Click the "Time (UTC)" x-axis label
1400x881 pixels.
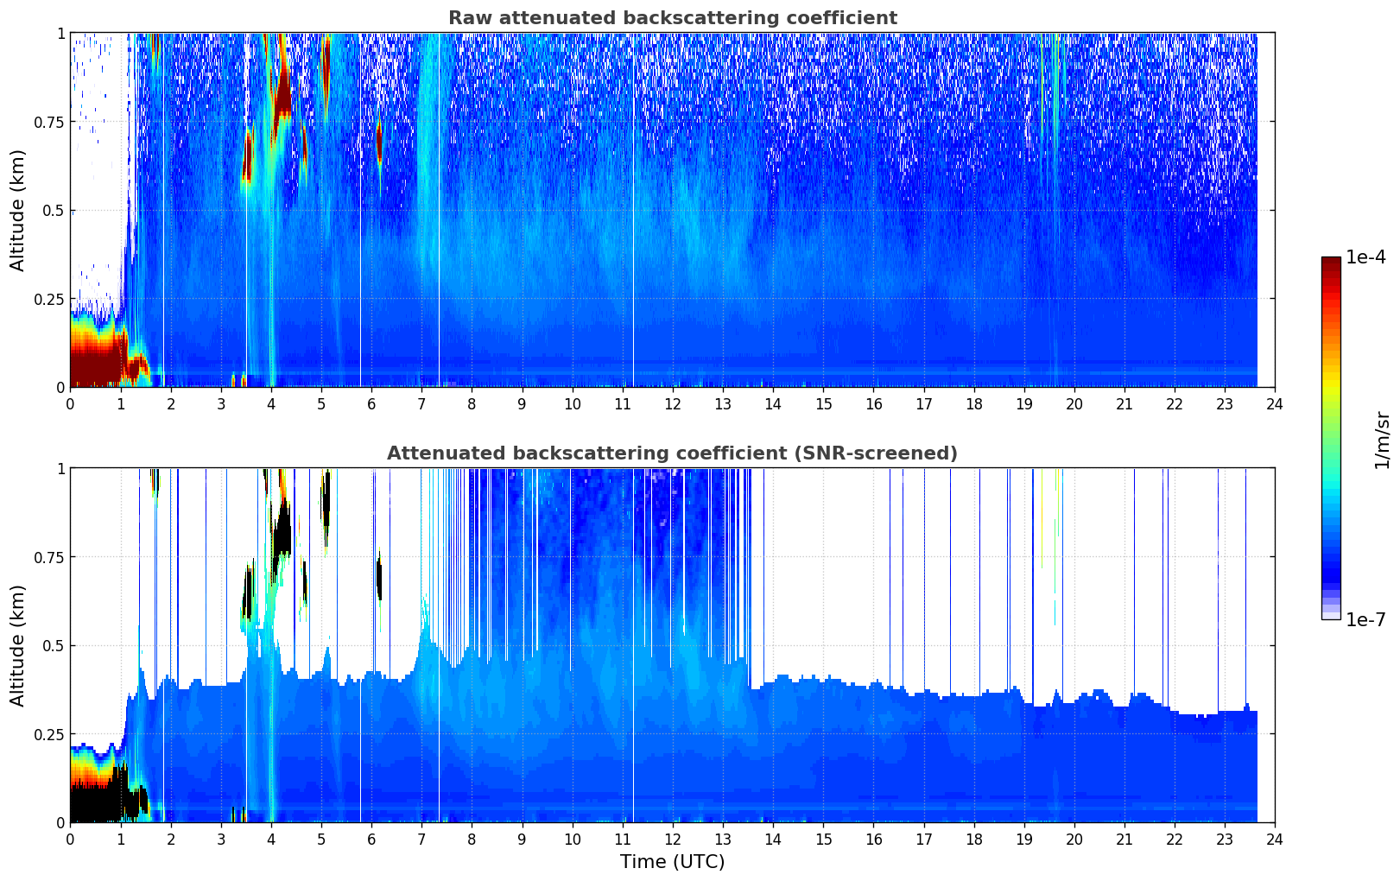pyautogui.click(x=672, y=862)
